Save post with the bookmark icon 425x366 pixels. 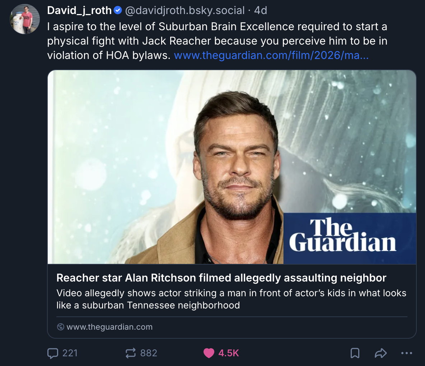[355, 353]
